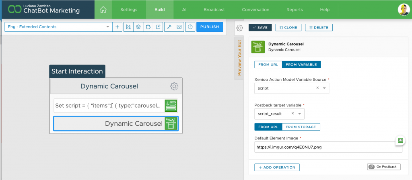The height and width of the screenshot is (180, 412).
Task: Clone the current action
Action: pyautogui.click(x=288, y=28)
